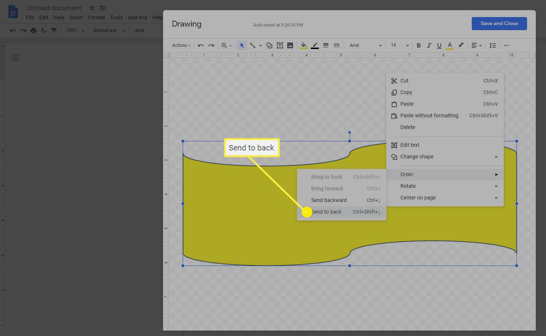This screenshot has width=546, height=336.
Task: Show the document outline icon
Action: click(x=16, y=57)
